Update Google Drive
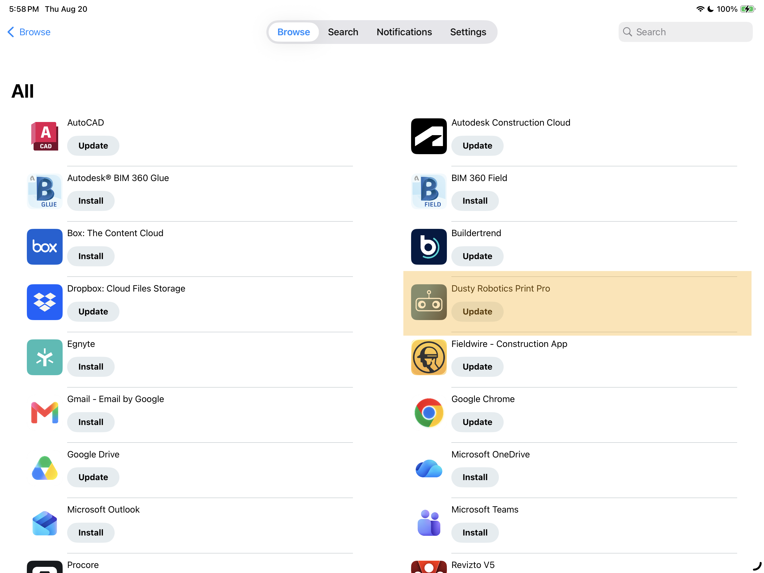Viewport: 764px width, 573px height. [x=93, y=477]
